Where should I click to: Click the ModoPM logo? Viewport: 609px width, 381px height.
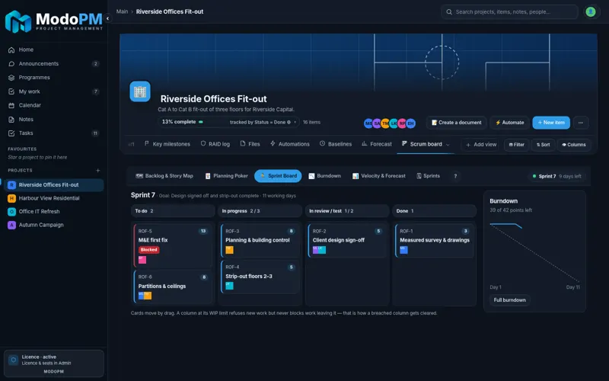(53, 21)
